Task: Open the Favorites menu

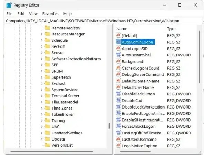Action: (x=50, y=14)
